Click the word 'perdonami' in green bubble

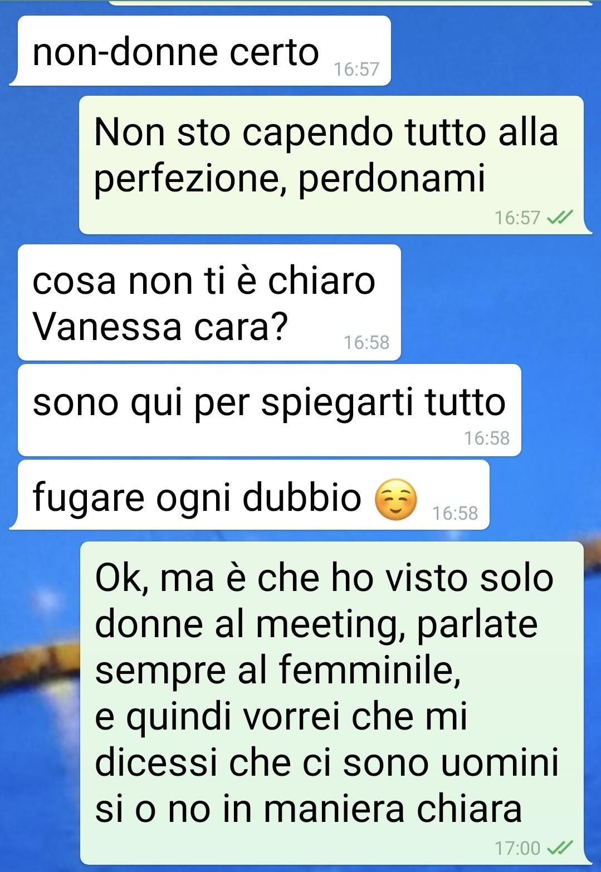[x=392, y=179]
